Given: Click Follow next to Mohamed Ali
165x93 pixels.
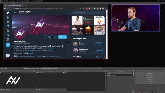Looking at the screenshot, I should [99, 51].
